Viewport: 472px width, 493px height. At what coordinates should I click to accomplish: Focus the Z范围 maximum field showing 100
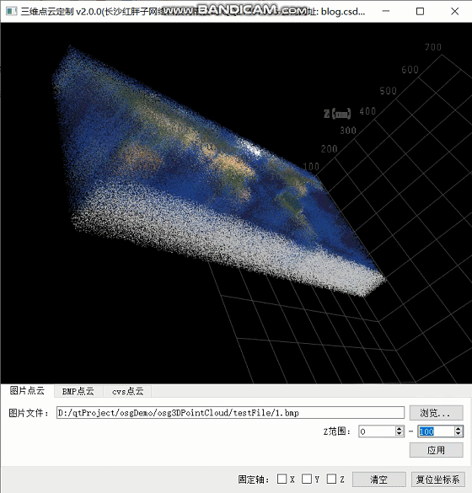tap(436, 431)
